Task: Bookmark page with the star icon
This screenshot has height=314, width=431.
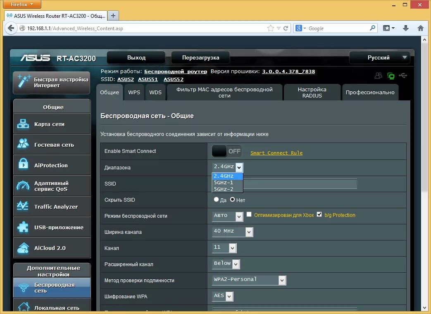Action: tap(271, 28)
